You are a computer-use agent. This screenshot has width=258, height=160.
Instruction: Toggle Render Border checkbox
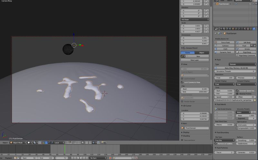coord(182,102)
